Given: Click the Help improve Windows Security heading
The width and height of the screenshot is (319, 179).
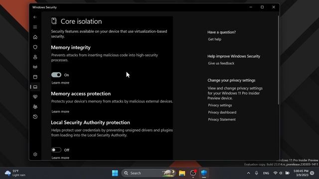Looking at the screenshot, I should point(234,56).
